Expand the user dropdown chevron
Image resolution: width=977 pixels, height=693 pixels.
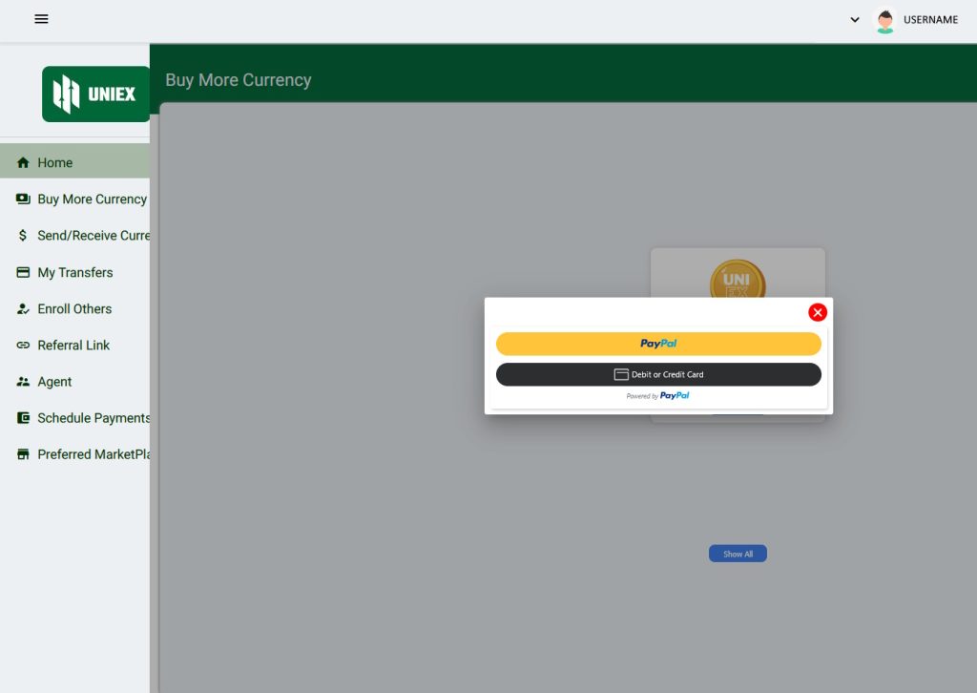855,20
